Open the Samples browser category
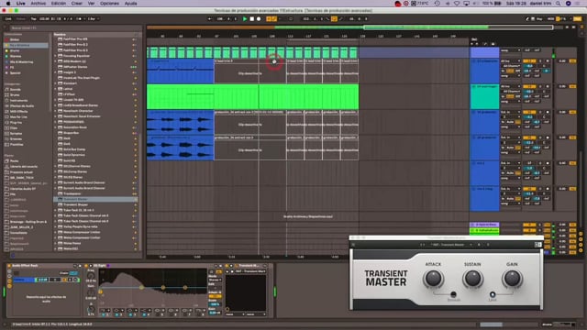 (x=17, y=133)
